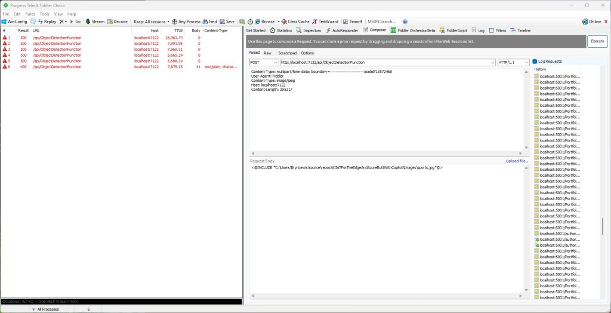Open the TextWizard tool
This screenshot has height=313, width=611.
(325, 22)
